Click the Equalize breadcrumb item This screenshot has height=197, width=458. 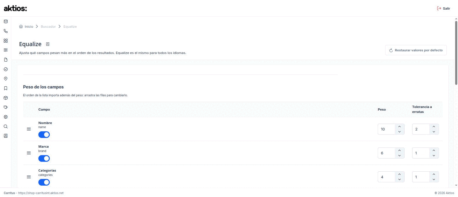pos(70,27)
